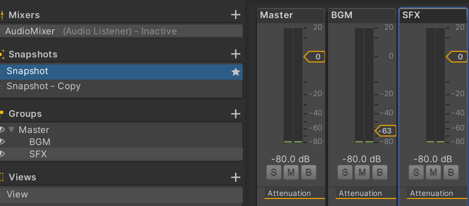Bypass effects on SFX channel
This screenshot has width=469, height=206.
coord(451,173)
